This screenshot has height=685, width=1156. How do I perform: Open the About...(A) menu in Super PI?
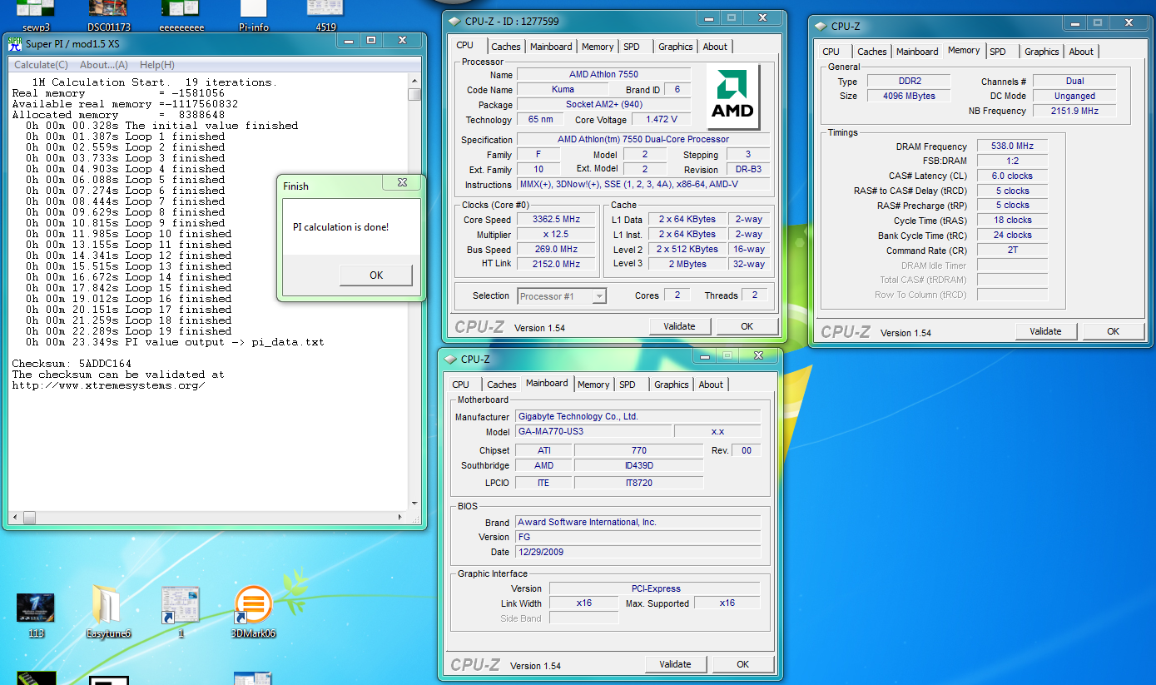(x=104, y=65)
